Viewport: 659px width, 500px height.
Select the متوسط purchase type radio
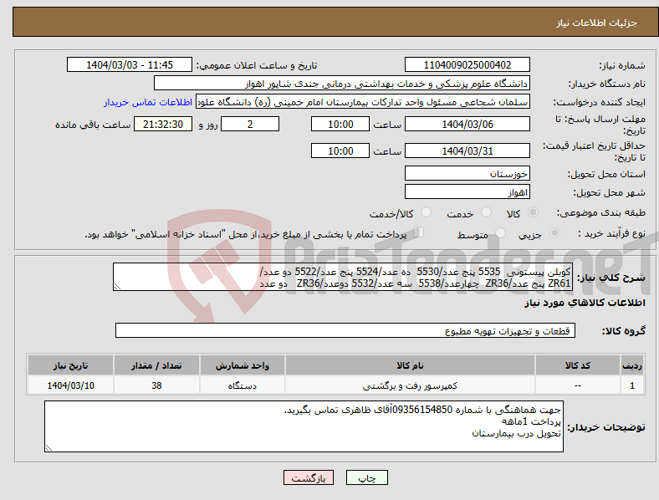500,232
